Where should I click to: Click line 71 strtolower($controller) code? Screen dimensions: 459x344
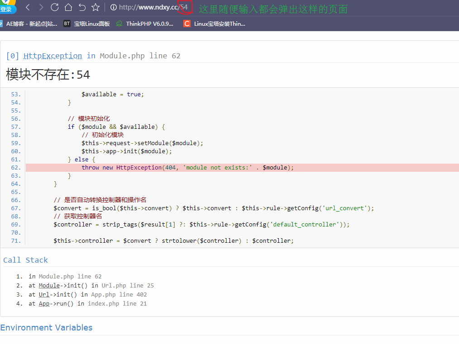173,241
